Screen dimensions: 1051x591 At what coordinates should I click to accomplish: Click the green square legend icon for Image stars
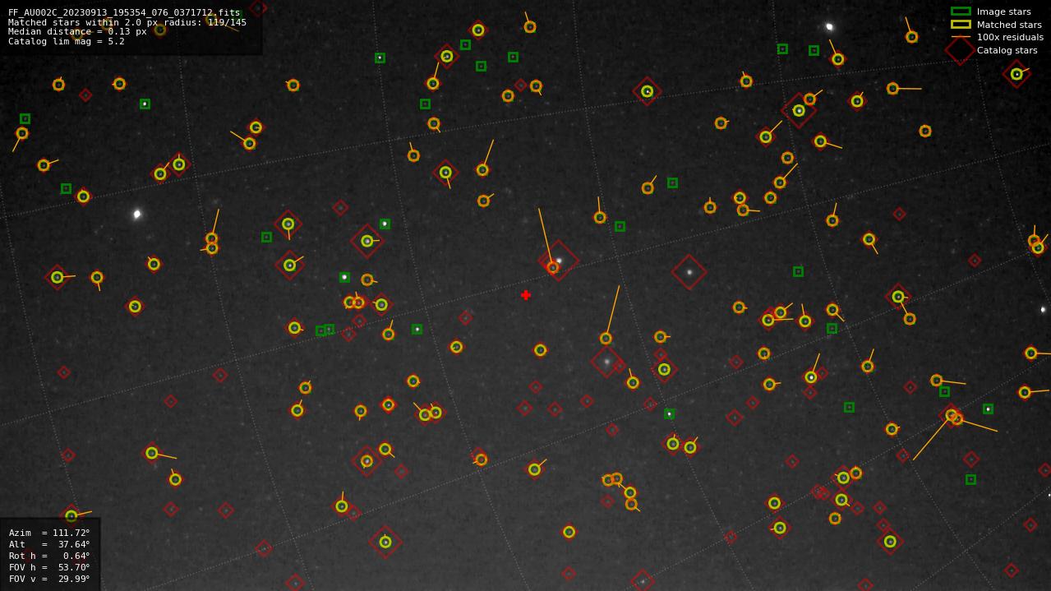pos(961,12)
